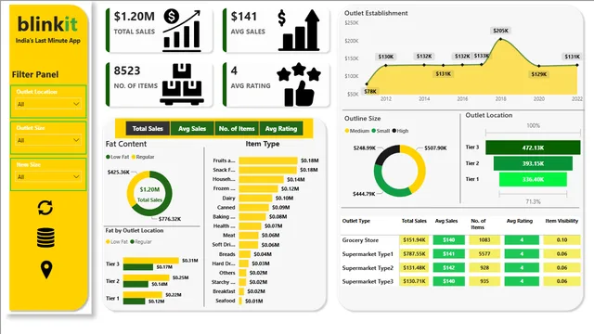Click the Tier 2 green Regular bar $0.14M
This screenshot has width=594, height=334.
(136, 284)
